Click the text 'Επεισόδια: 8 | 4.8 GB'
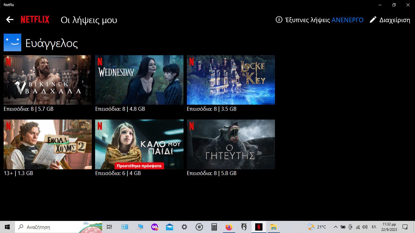Image resolution: width=415 pixels, height=233 pixels. click(120, 109)
